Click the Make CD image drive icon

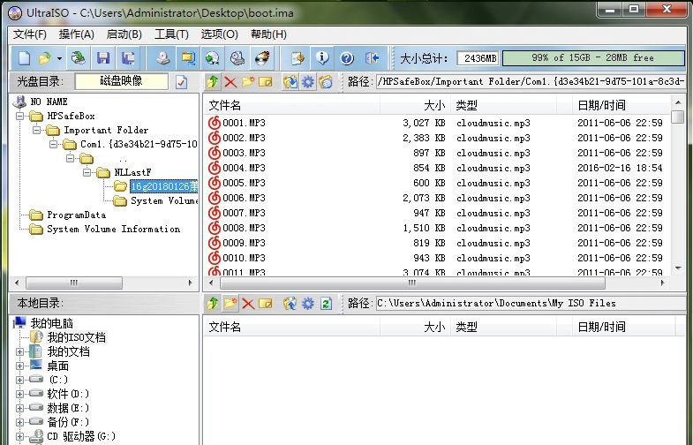[163, 58]
